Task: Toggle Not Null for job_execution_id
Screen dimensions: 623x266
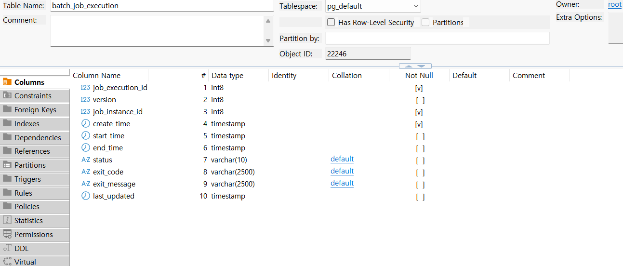Action: (419, 88)
